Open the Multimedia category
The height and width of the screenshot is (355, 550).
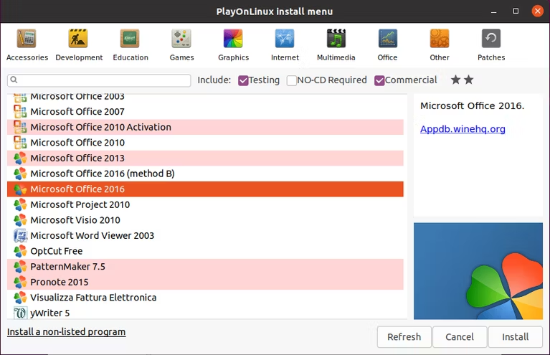tap(336, 44)
